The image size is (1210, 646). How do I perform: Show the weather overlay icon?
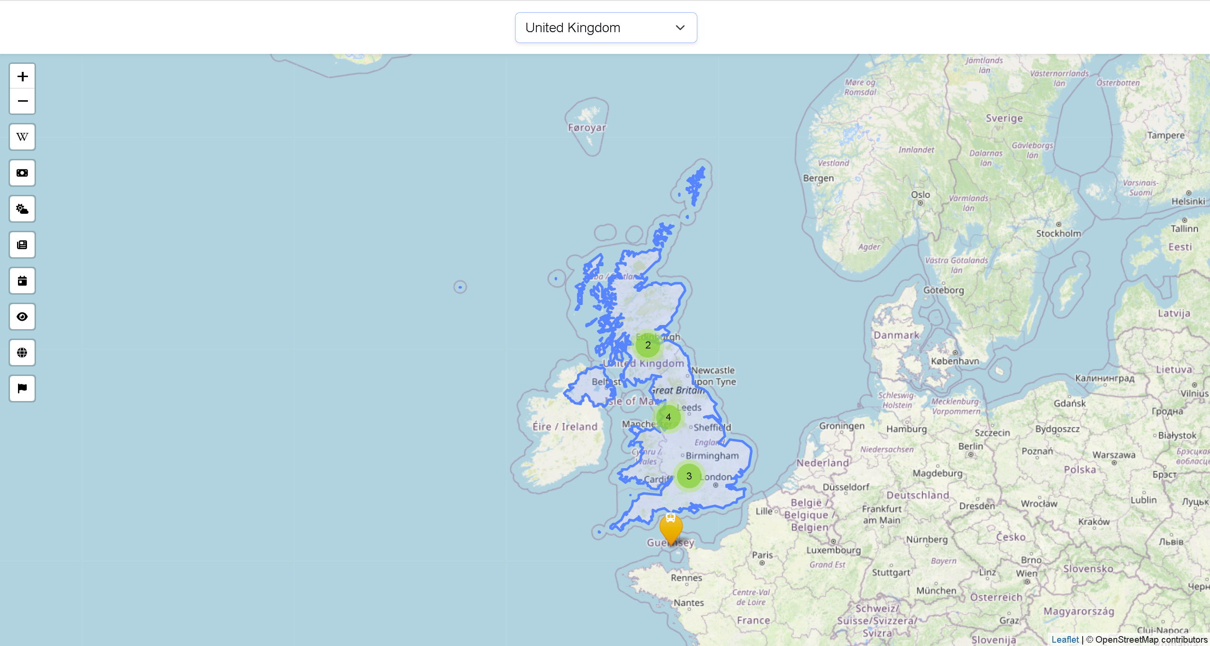(x=22, y=209)
